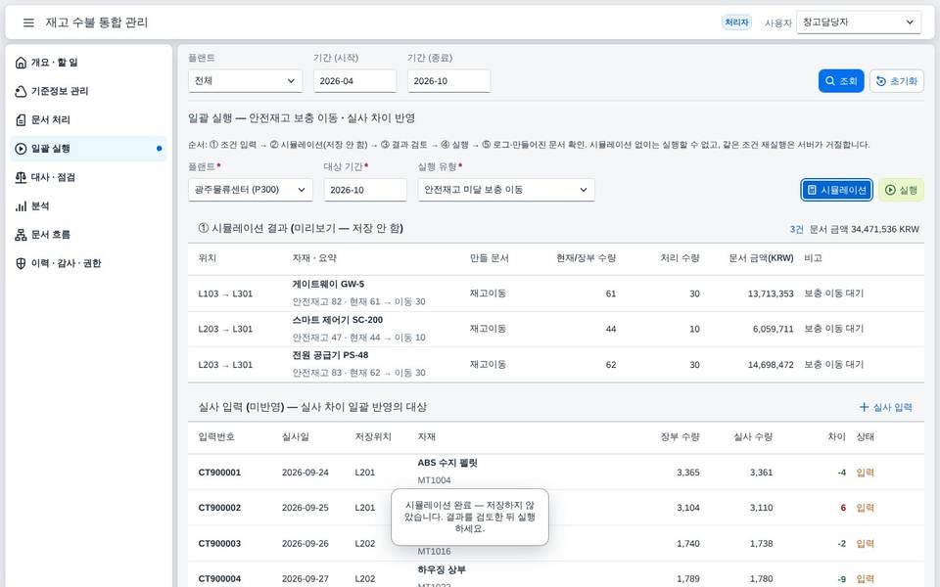
Task: Open the 사용자 창고담당자 dropdown
Action: [x=859, y=23]
